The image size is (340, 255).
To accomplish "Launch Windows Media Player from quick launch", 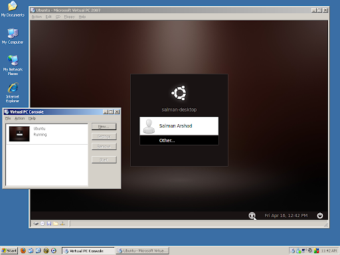I will point(54,250).
